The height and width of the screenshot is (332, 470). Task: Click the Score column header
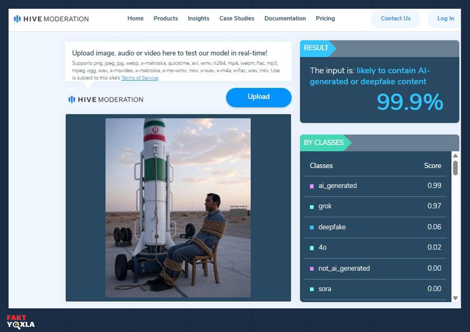tap(432, 166)
